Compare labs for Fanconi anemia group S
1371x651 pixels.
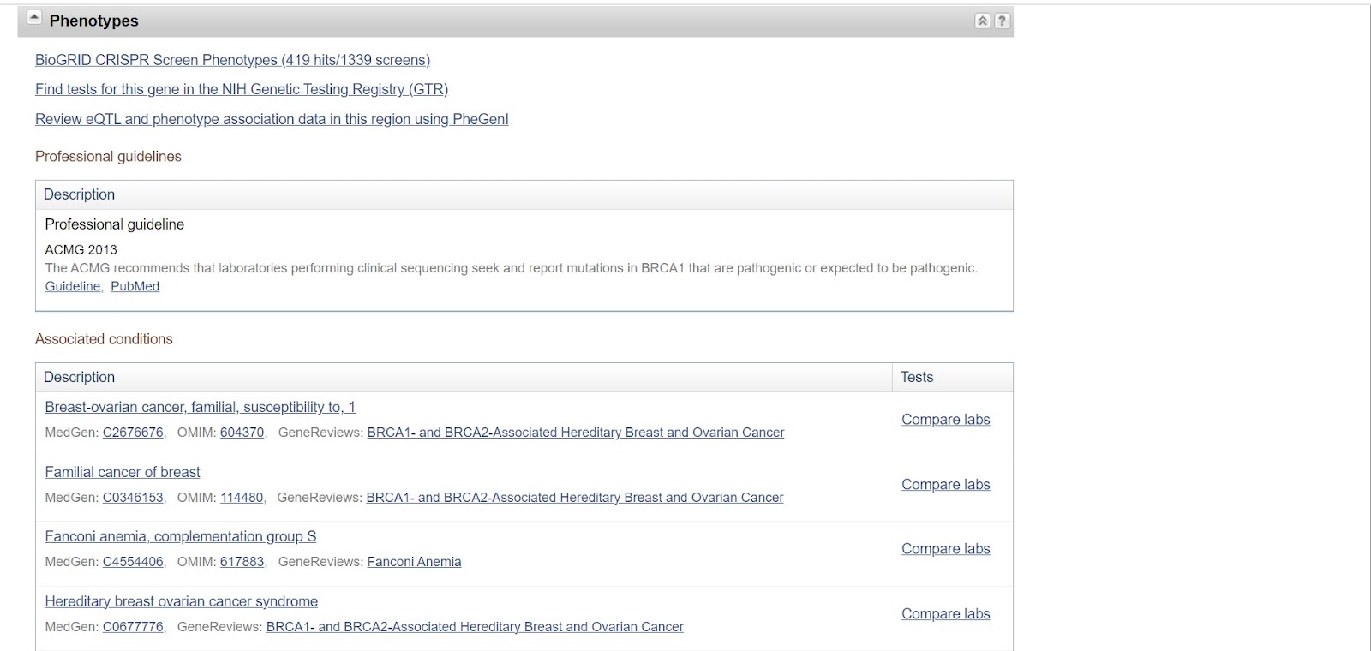pos(945,549)
